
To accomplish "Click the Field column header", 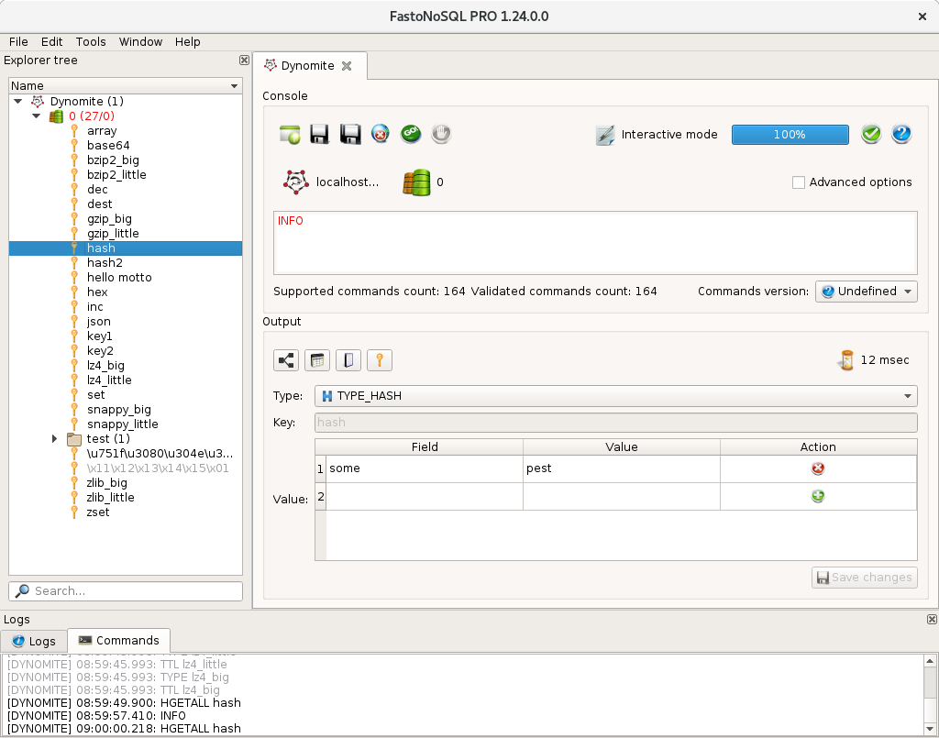I will (x=425, y=447).
